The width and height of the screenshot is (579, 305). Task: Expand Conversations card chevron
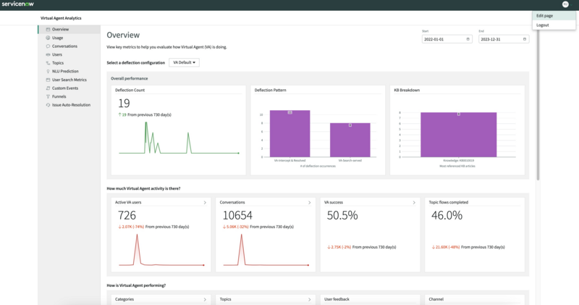tap(310, 203)
